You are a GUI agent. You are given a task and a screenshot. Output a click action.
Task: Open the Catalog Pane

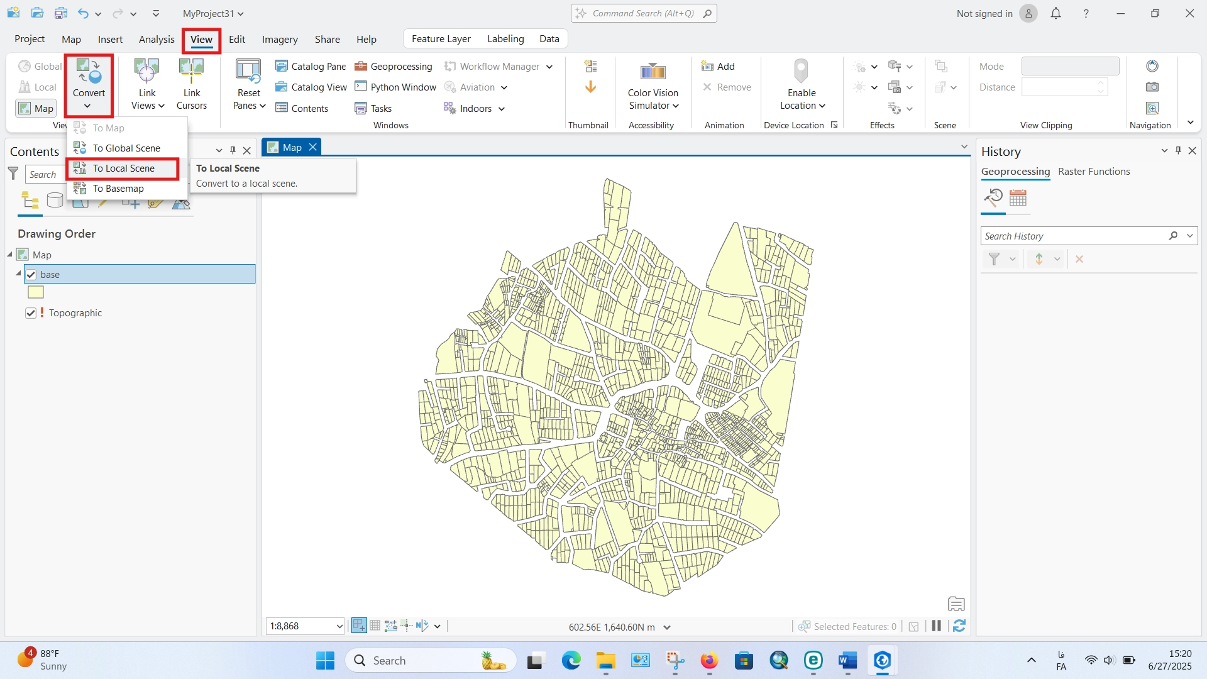tap(311, 66)
